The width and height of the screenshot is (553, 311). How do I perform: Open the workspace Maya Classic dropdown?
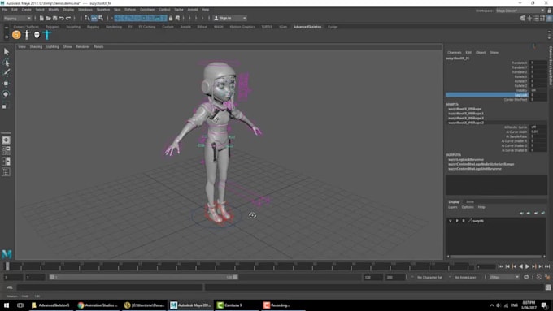click(x=520, y=11)
